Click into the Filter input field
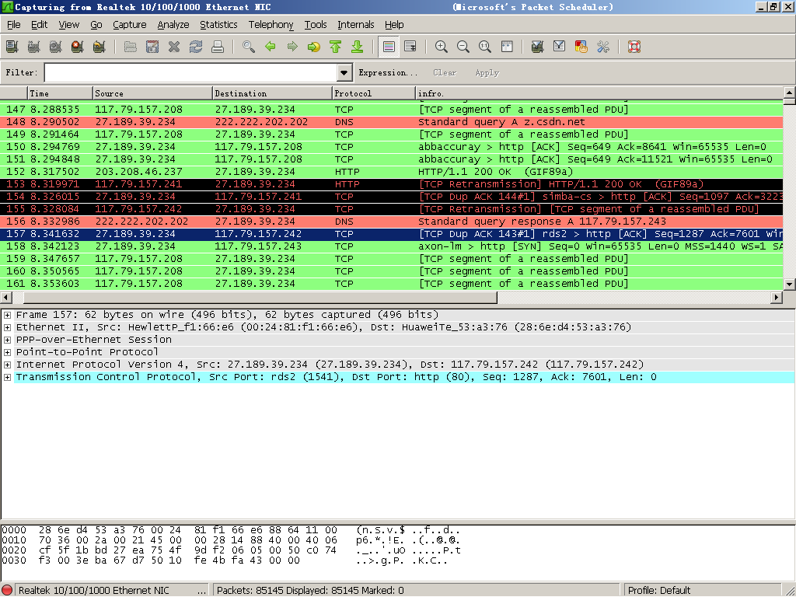The height and width of the screenshot is (597, 796). (191, 72)
